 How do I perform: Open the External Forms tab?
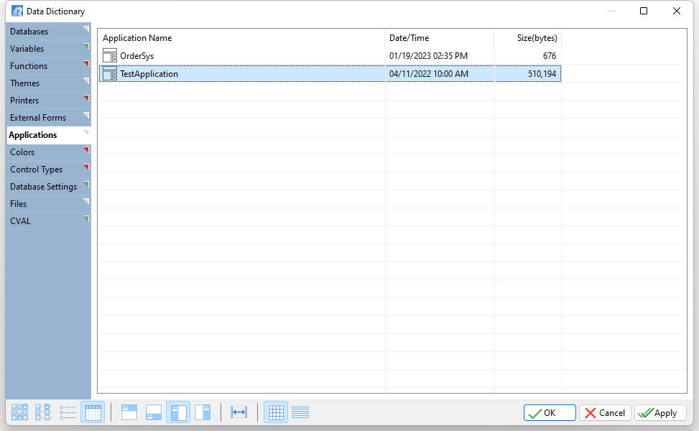pyautogui.click(x=49, y=118)
